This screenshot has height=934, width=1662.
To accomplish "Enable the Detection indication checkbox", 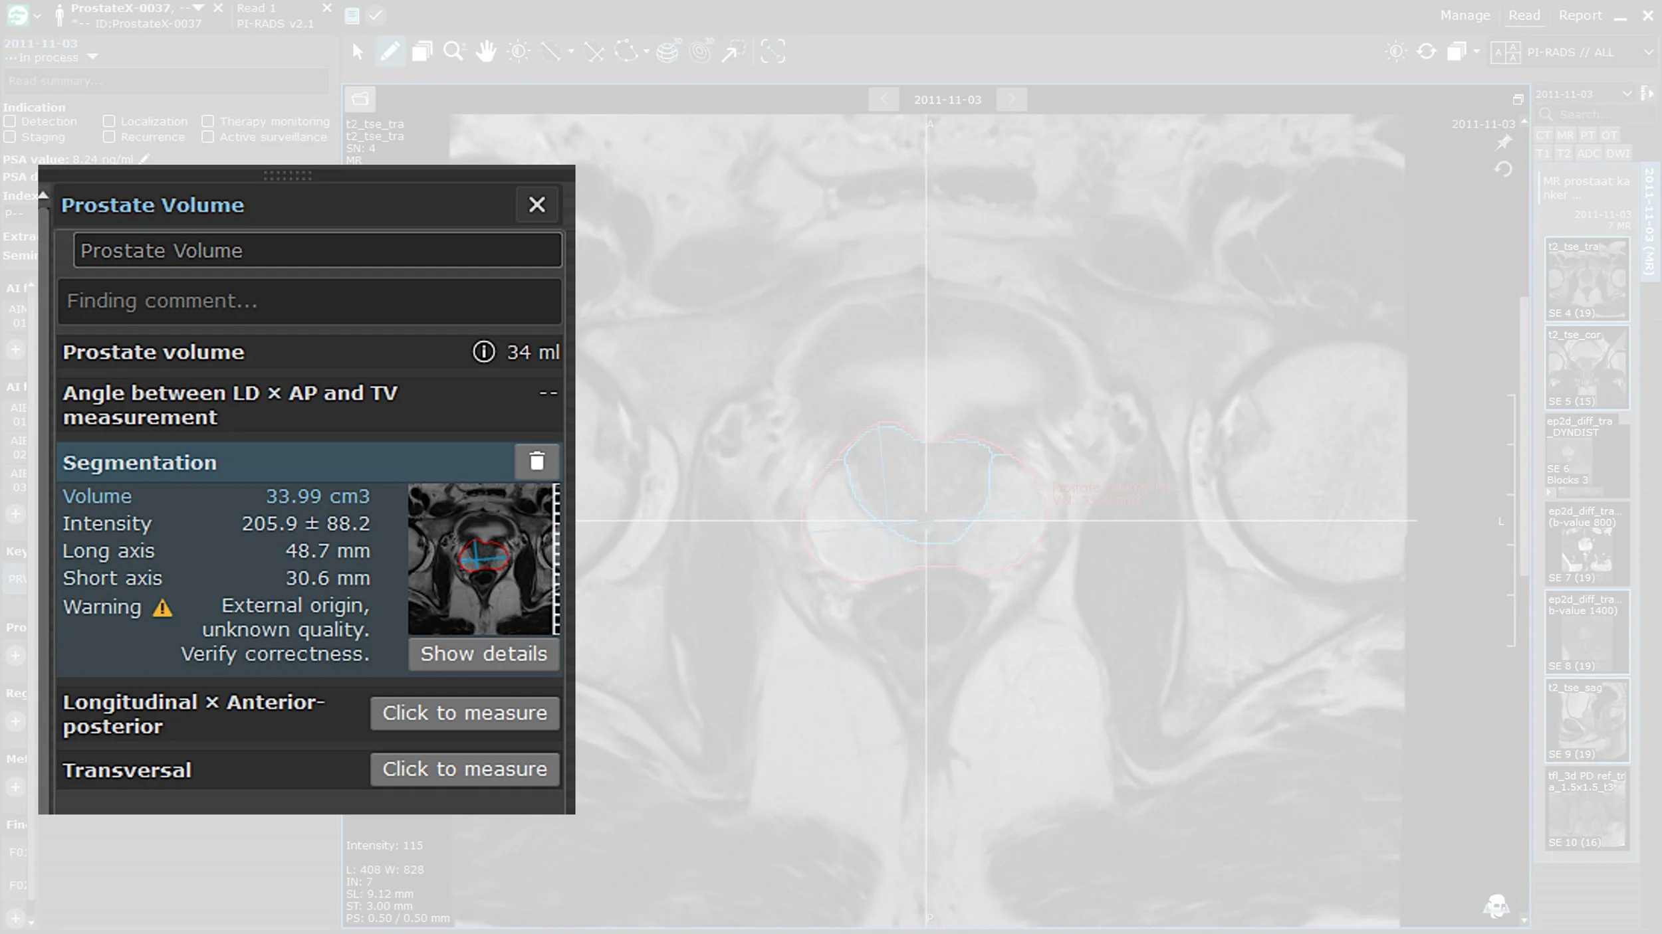I will point(10,122).
